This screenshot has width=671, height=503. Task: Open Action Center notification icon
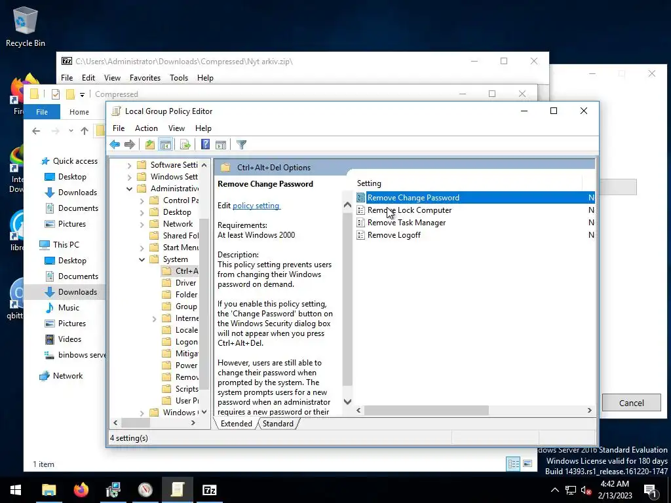point(651,490)
